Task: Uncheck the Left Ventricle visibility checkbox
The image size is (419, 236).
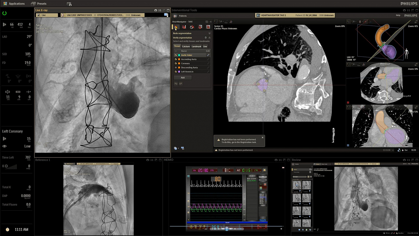Action: pyautogui.click(x=176, y=72)
